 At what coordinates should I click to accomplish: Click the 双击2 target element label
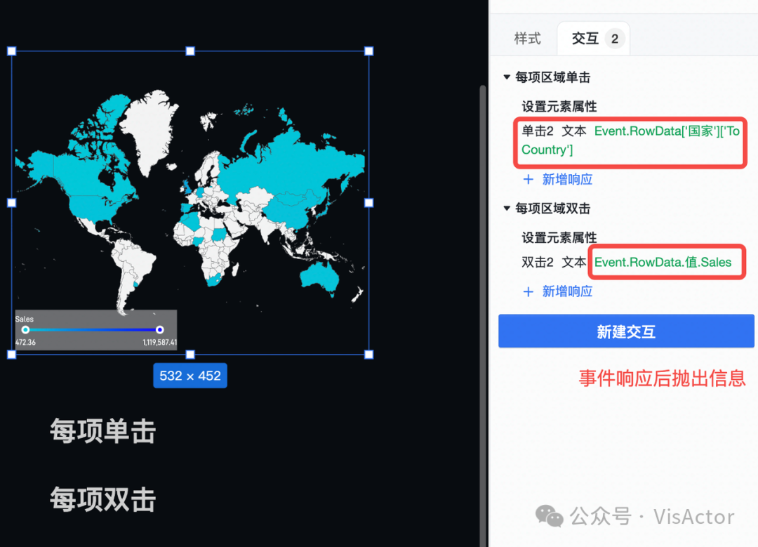[x=537, y=262]
